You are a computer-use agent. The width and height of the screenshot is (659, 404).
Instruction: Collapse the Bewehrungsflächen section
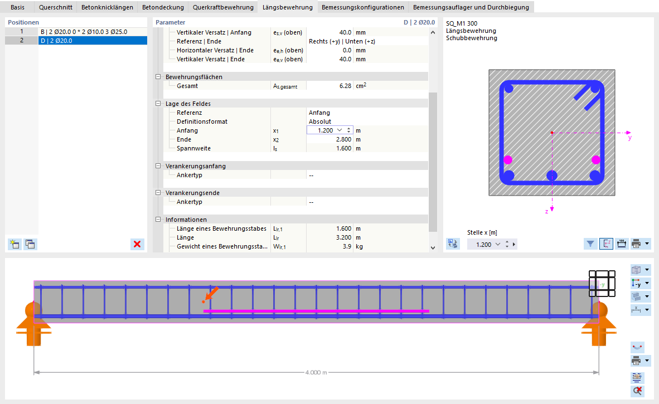click(x=158, y=77)
